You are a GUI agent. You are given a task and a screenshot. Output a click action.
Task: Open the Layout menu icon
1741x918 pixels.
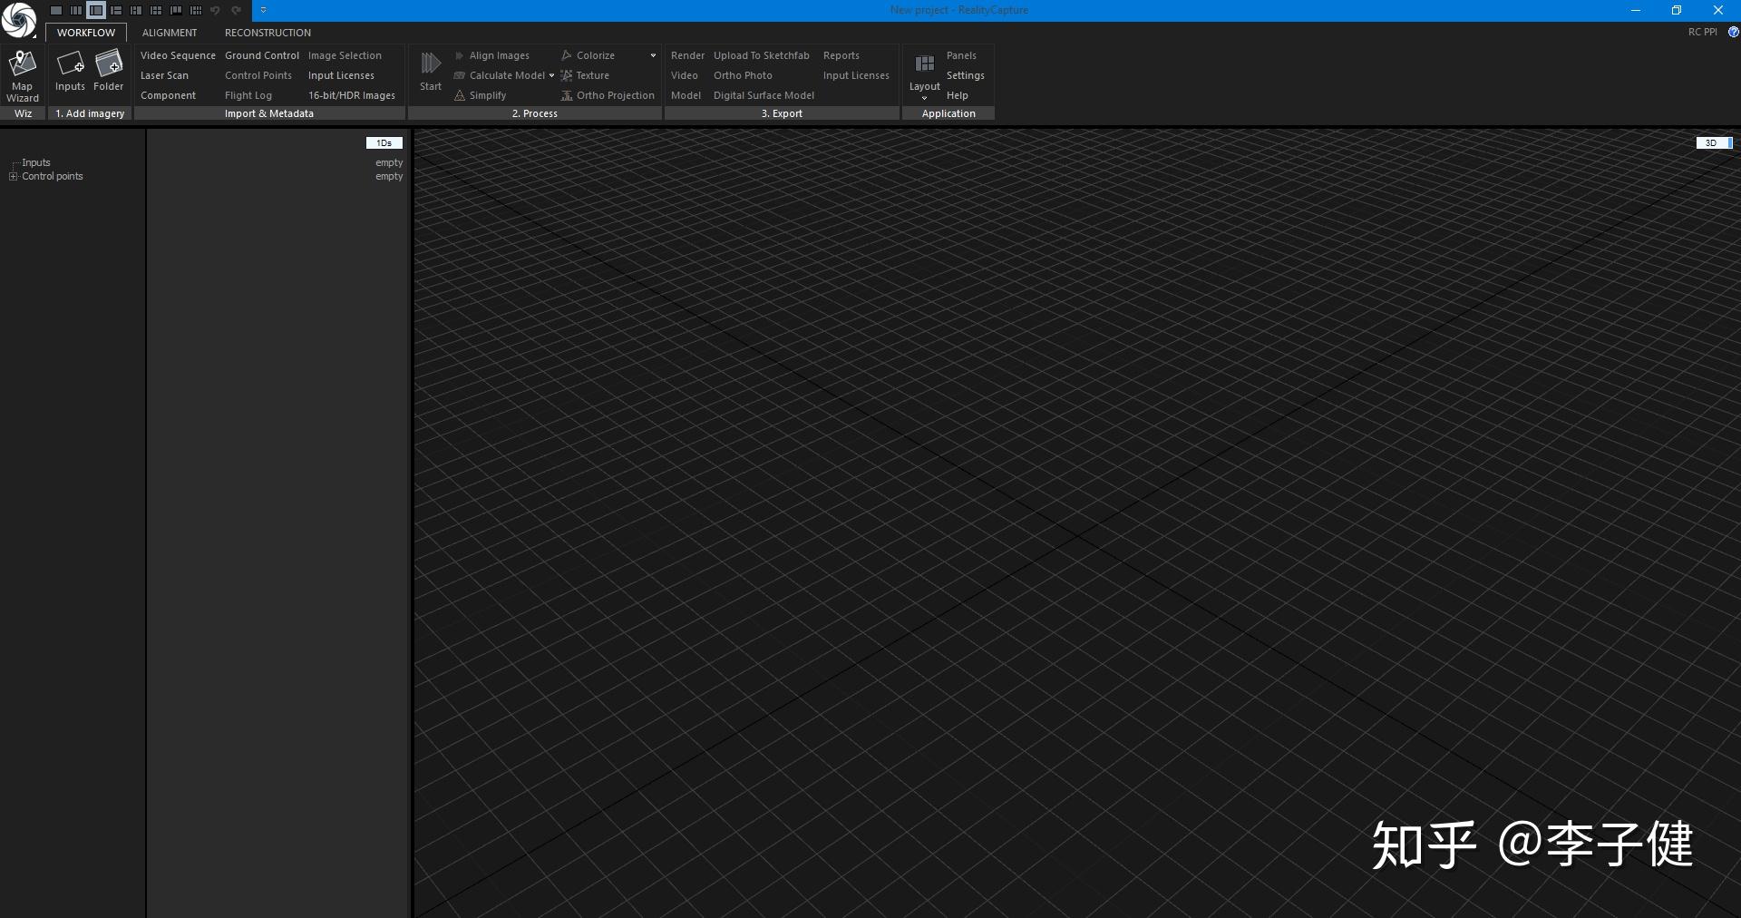(924, 75)
